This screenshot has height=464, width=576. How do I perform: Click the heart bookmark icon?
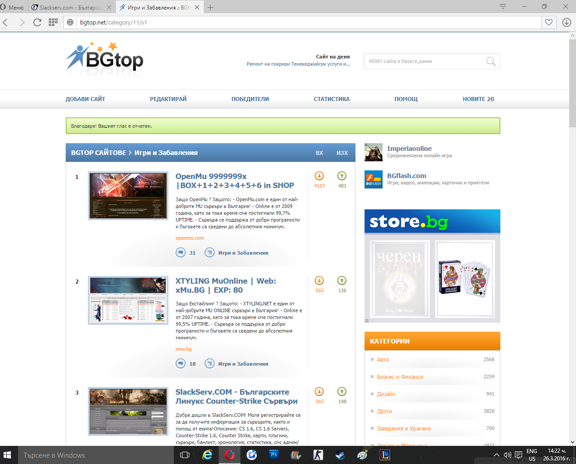pos(549,22)
